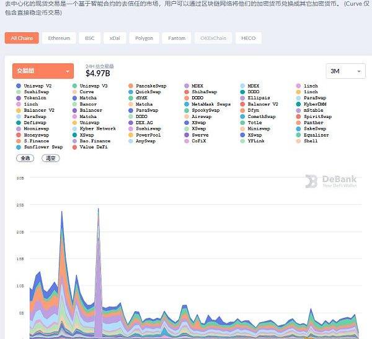Switch to the Ethereum chain tab

[60, 38]
